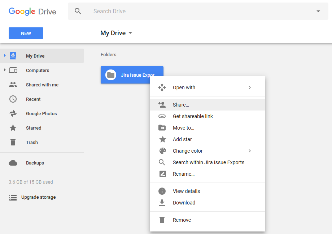Image resolution: width=332 pixels, height=234 pixels.
Task: Click the search magnifier icon in search bar
Action: point(78,11)
